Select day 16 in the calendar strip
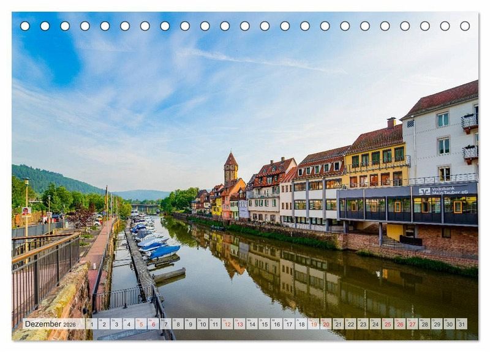This screenshot has height=352, width=490. click(x=277, y=324)
